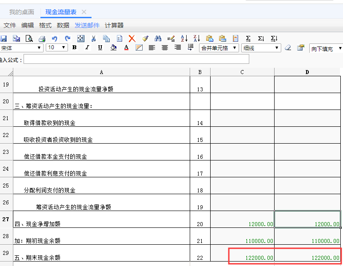Viewport: 343px width, 266px height.
Task: Click the printer icon
Action: coord(42,39)
